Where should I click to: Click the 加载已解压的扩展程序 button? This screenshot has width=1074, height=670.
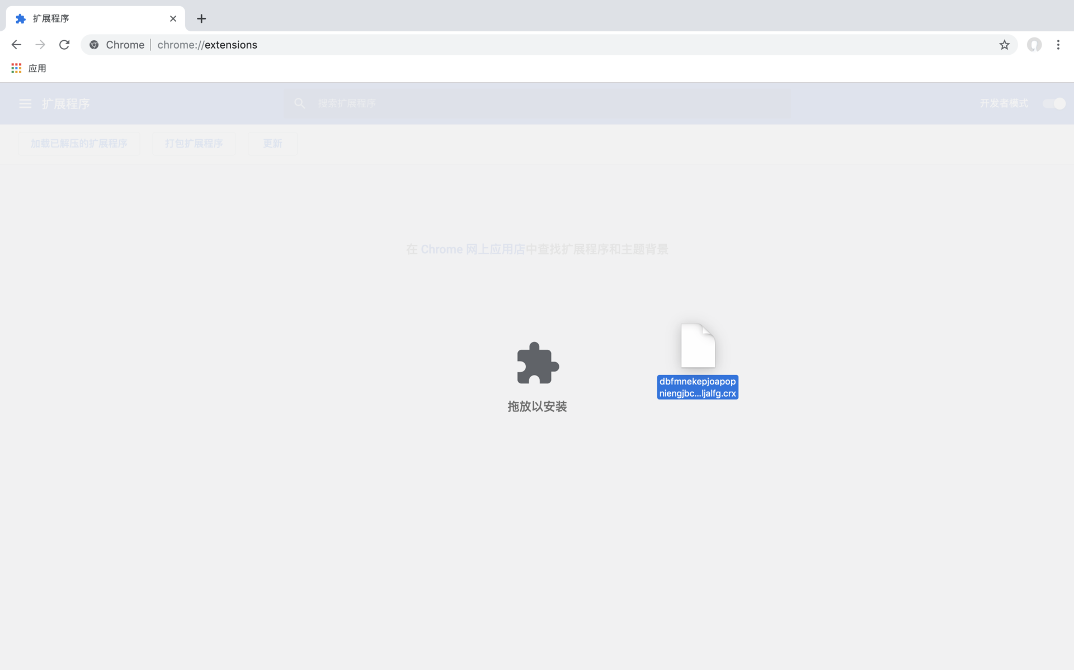[x=78, y=143]
